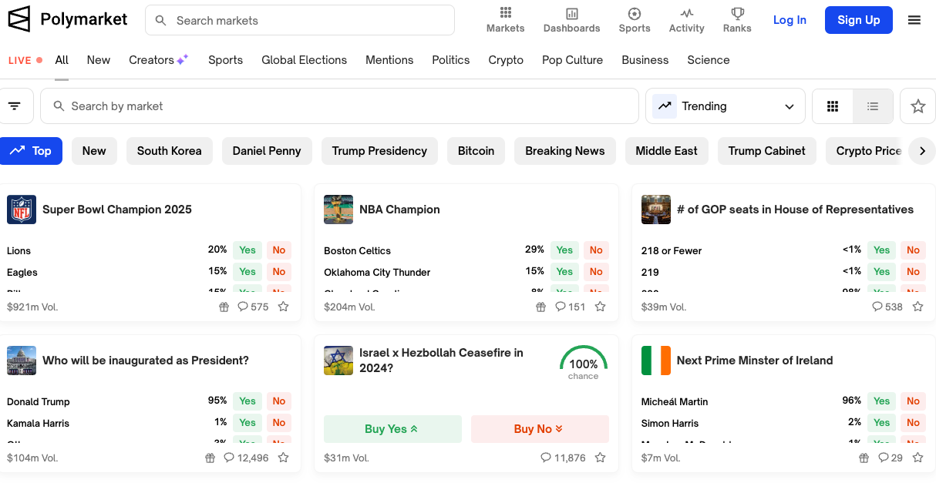Open the Trending sort dropdown
Viewport: 936px width, 483px height.
pos(725,106)
